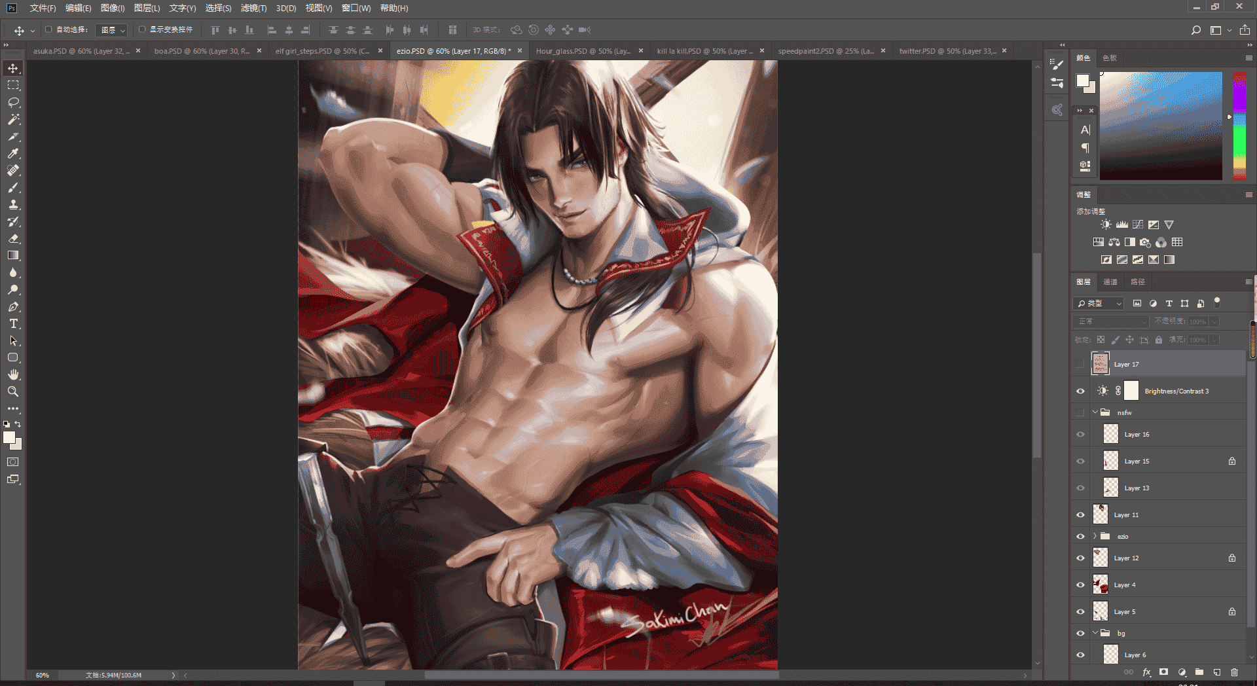The width and height of the screenshot is (1257, 686).
Task: Collapse the nsfw layer group
Action: [1095, 412]
